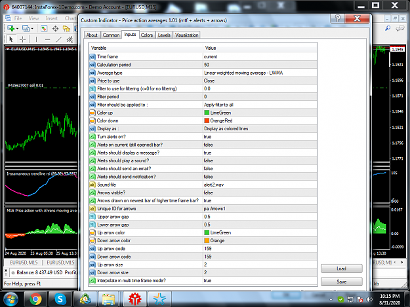Image resolution: width=410 pixels, height=307 pixels.
Task: Click Color up LimeGreen swatch
Action: click(207, 113)
